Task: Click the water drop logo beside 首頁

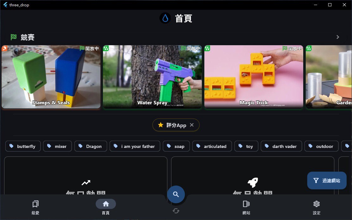Action: (x=165, y=18)
